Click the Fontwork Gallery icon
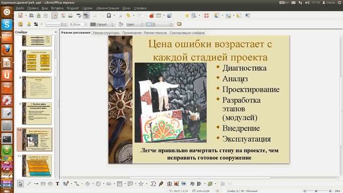Screen dimensions: 343x193 click(x=169, y=184)
